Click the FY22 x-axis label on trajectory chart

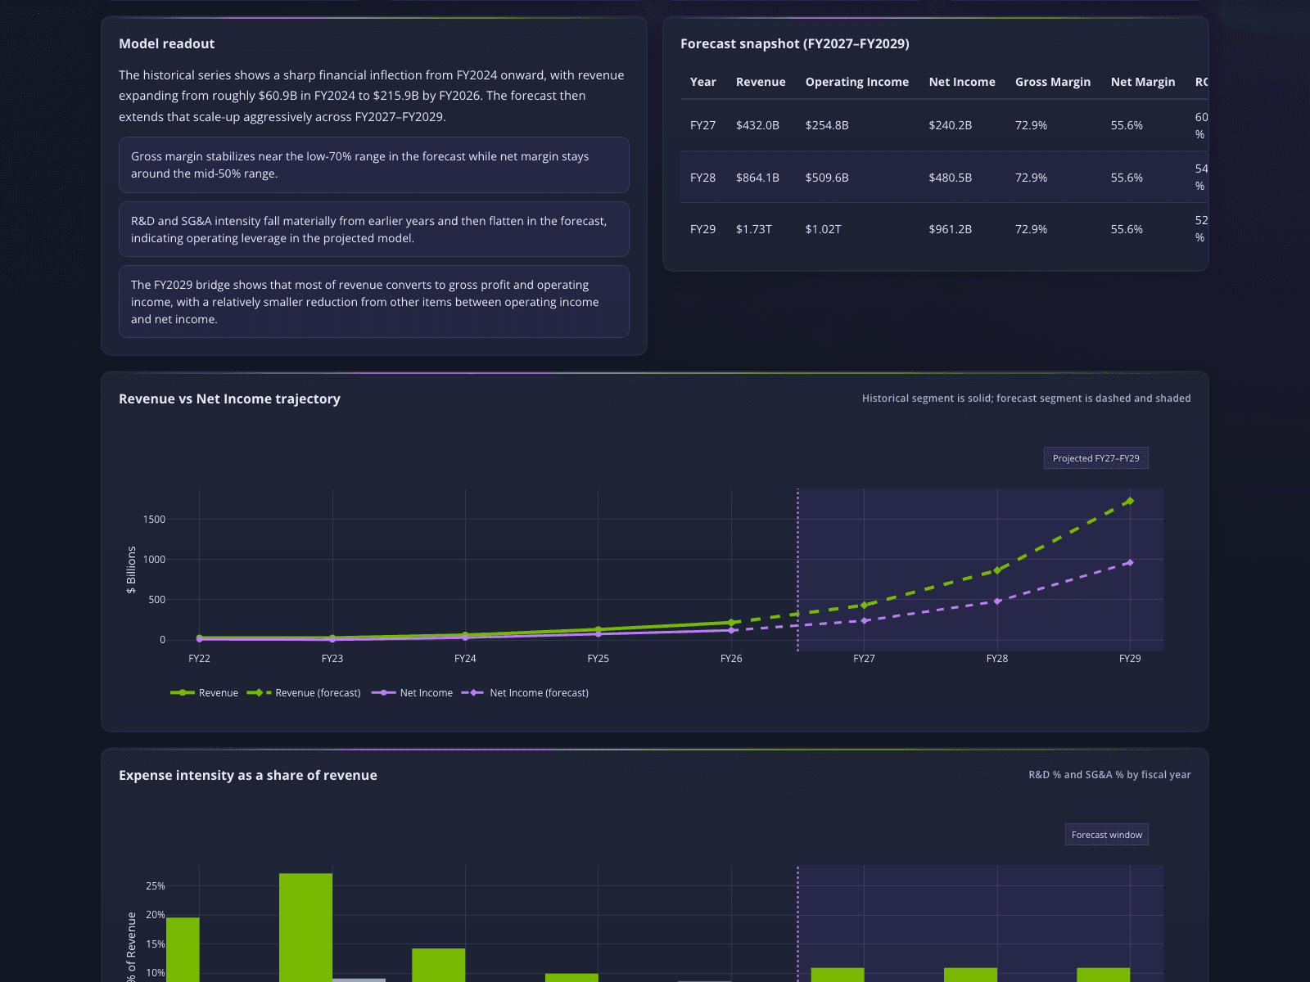[x=199, y=659]
